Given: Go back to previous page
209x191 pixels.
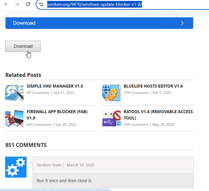Looking at the screenshot, I should coord(6,4).
